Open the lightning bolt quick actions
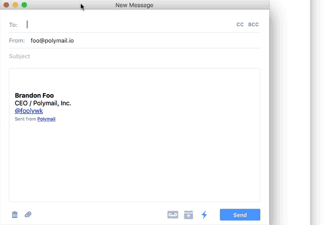Viewport: 325px width, 225px height. click(x=204, y=215)
